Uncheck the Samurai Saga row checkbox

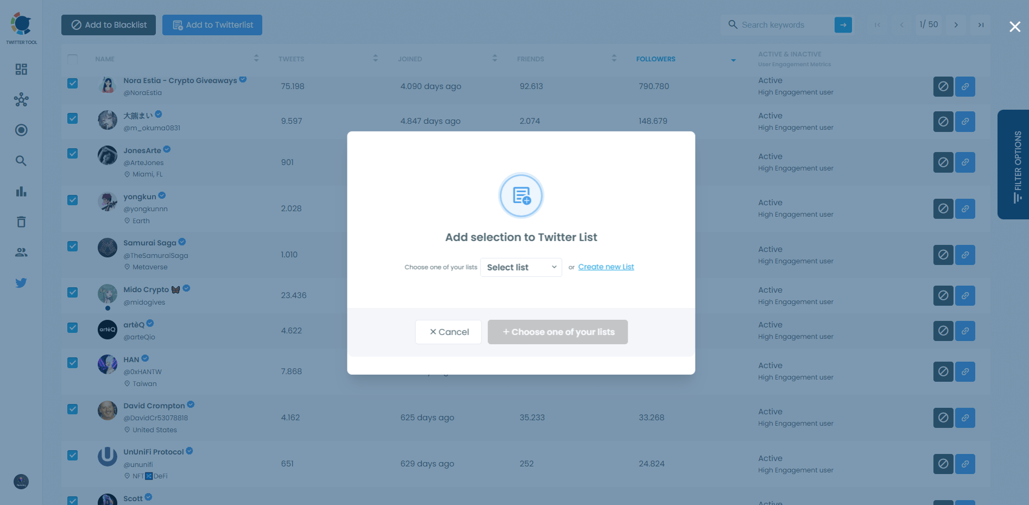[x=72, y=246]
